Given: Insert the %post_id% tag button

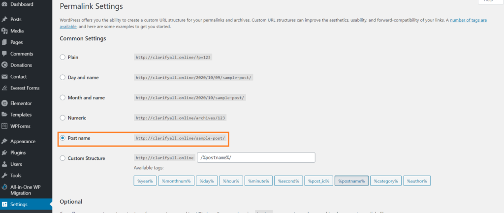Looking at the screenshot, I should 318,181.
